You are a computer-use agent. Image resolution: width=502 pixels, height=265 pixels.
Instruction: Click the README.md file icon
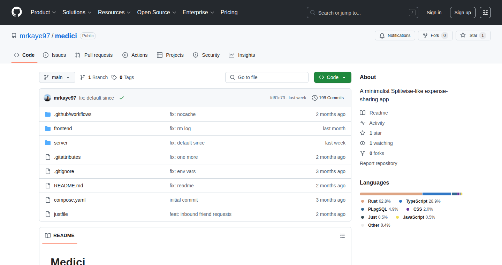[x=48, y=186]
